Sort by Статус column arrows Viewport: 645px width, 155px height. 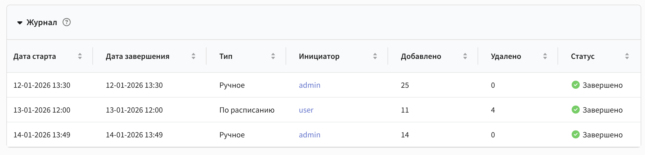(627, 56)
